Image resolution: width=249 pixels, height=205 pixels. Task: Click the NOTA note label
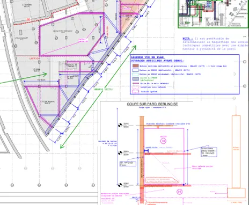(188, 39)
